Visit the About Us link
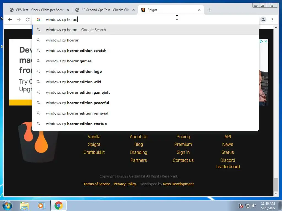 pos(139,137)
